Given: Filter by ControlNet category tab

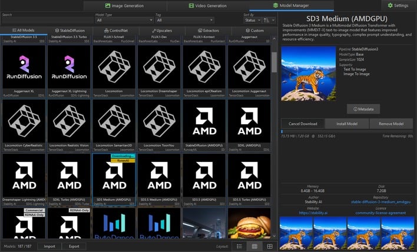Looking at the screenshot, I should 115,31.
